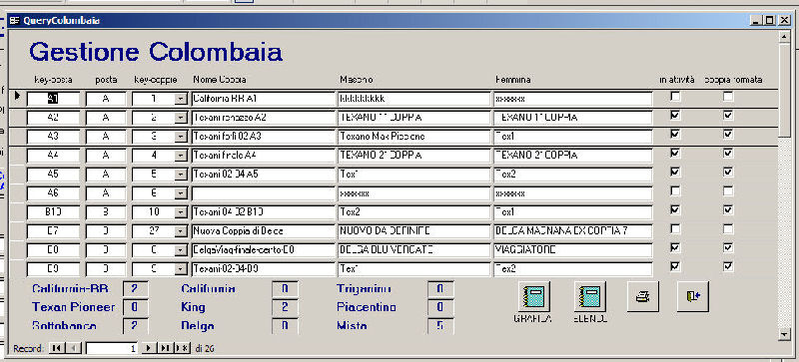The width and height of the screenshot is (799, 362).
Task: Open key-coppie dropdown for row A6
Action: point(181,192)
